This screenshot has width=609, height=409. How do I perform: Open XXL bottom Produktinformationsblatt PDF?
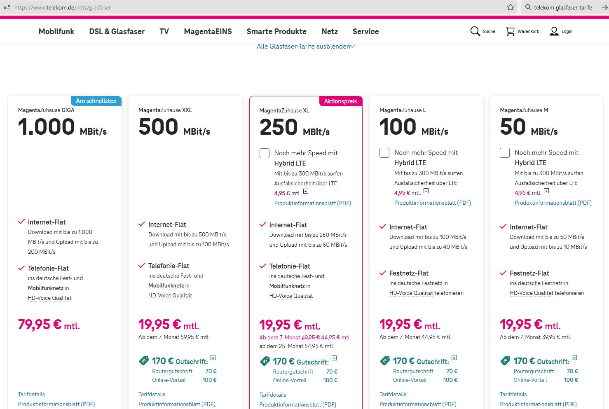tap(177, 404)
